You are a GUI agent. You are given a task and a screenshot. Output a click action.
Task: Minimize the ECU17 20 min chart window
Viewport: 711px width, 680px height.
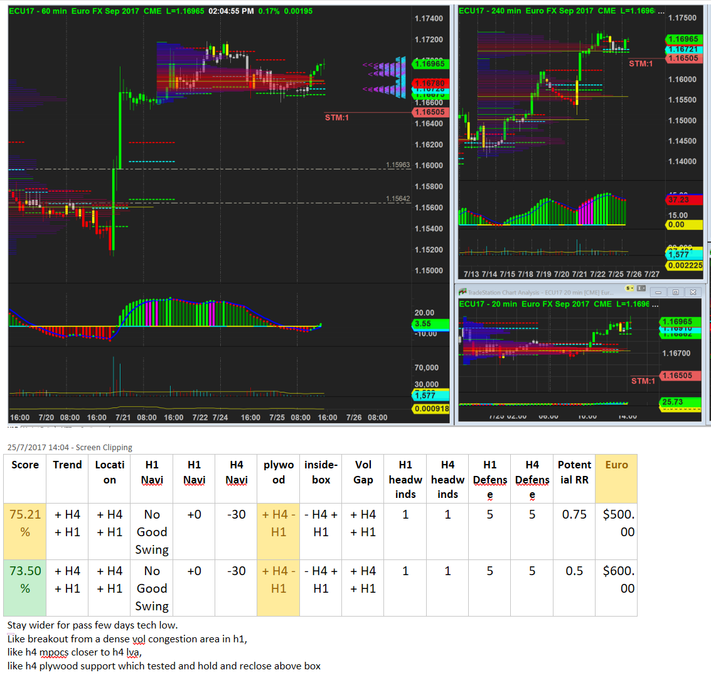[658, 292]
